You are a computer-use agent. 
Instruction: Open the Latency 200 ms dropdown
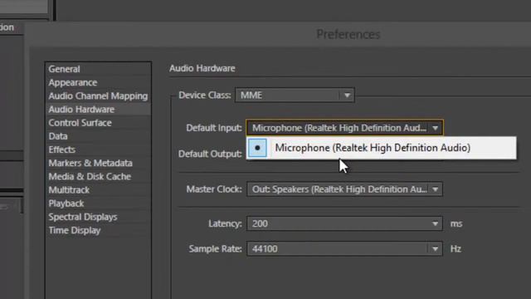pos(344,223)
